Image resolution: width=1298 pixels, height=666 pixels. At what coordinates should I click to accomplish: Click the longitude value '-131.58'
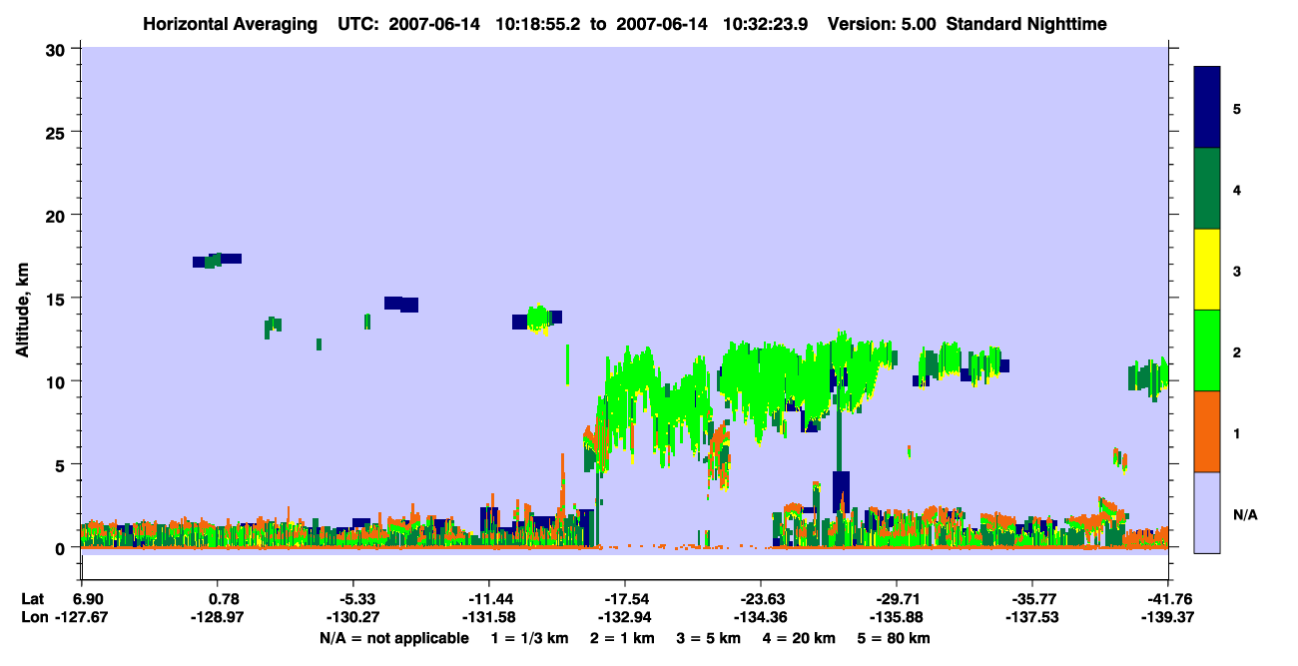point(489,617)
